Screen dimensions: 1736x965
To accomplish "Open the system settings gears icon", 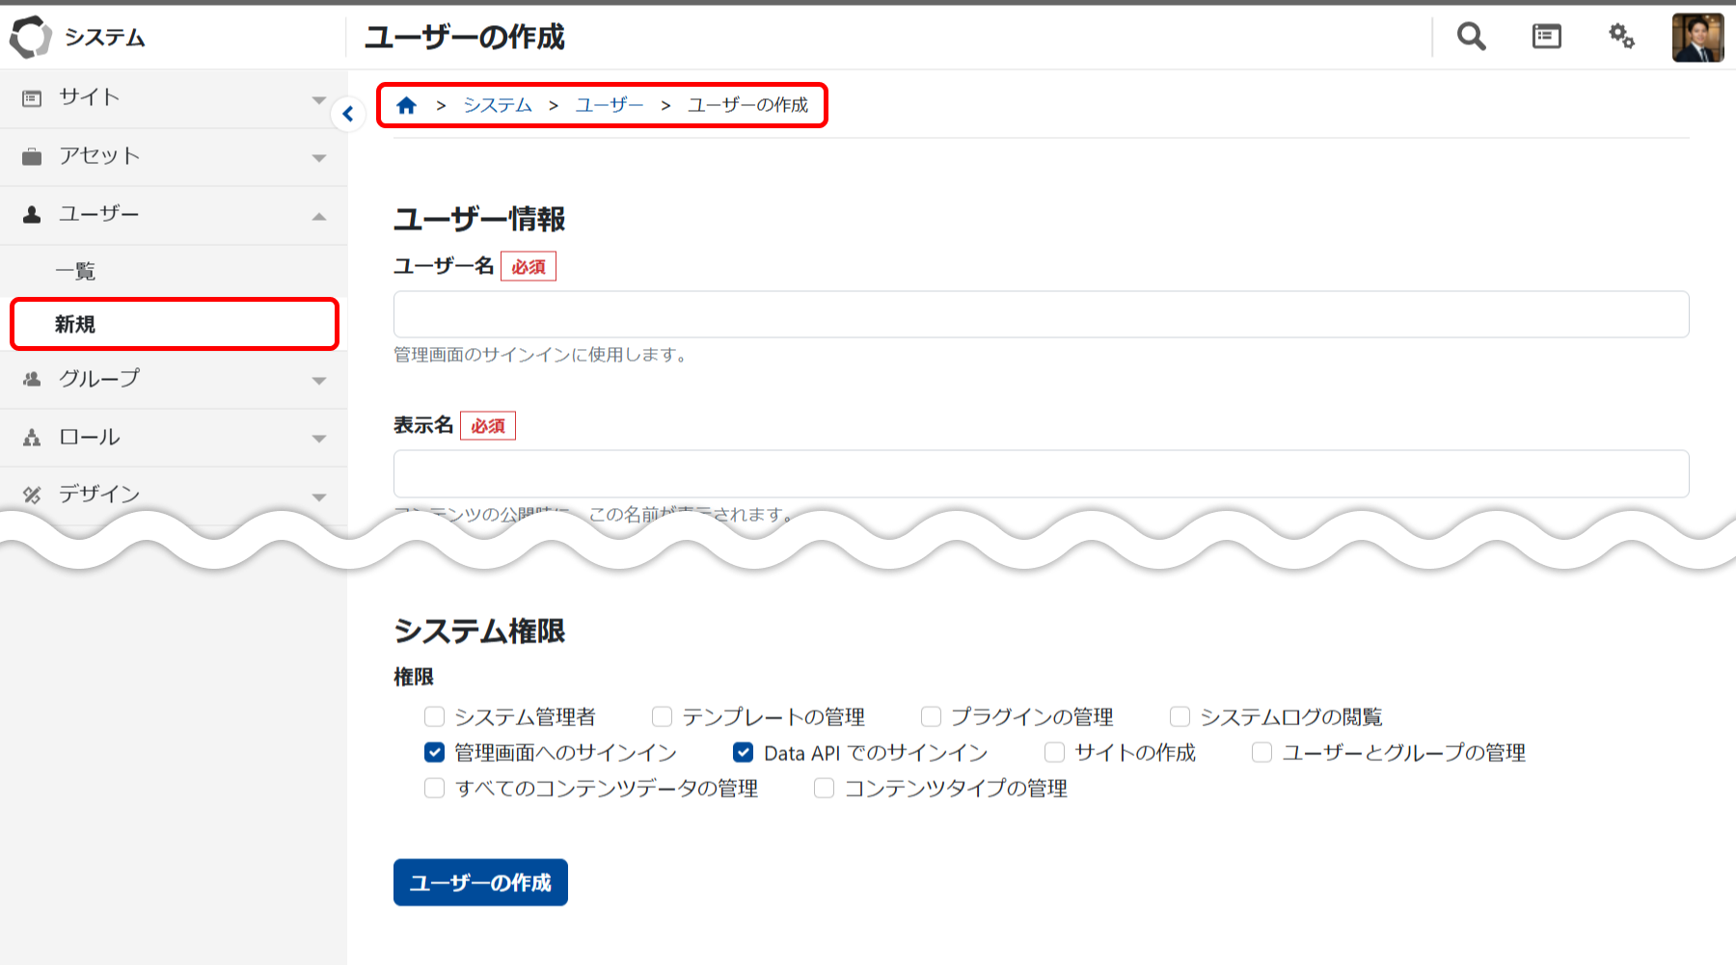I will [1621, 37].
